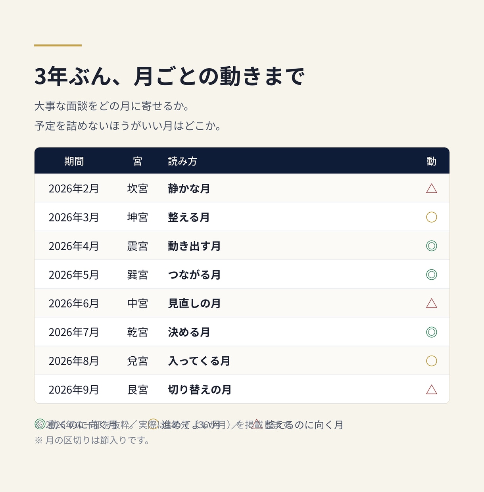Click the heading 3年ぶん、月ごとの動きまで
Viewport: 484px width, 492px height.
point(169,76)
